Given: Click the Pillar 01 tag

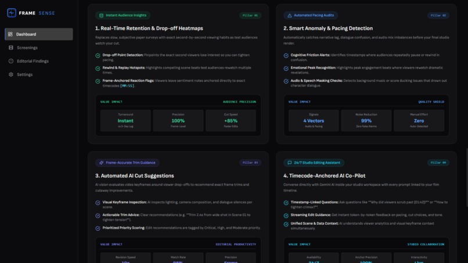Looking at the screenshot, I should coord(250,15).
